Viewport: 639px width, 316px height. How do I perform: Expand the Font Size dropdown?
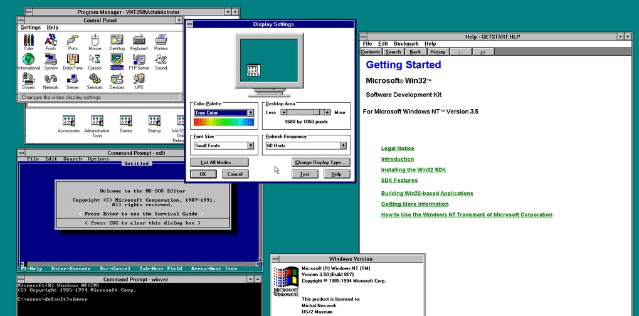(250, 145)
